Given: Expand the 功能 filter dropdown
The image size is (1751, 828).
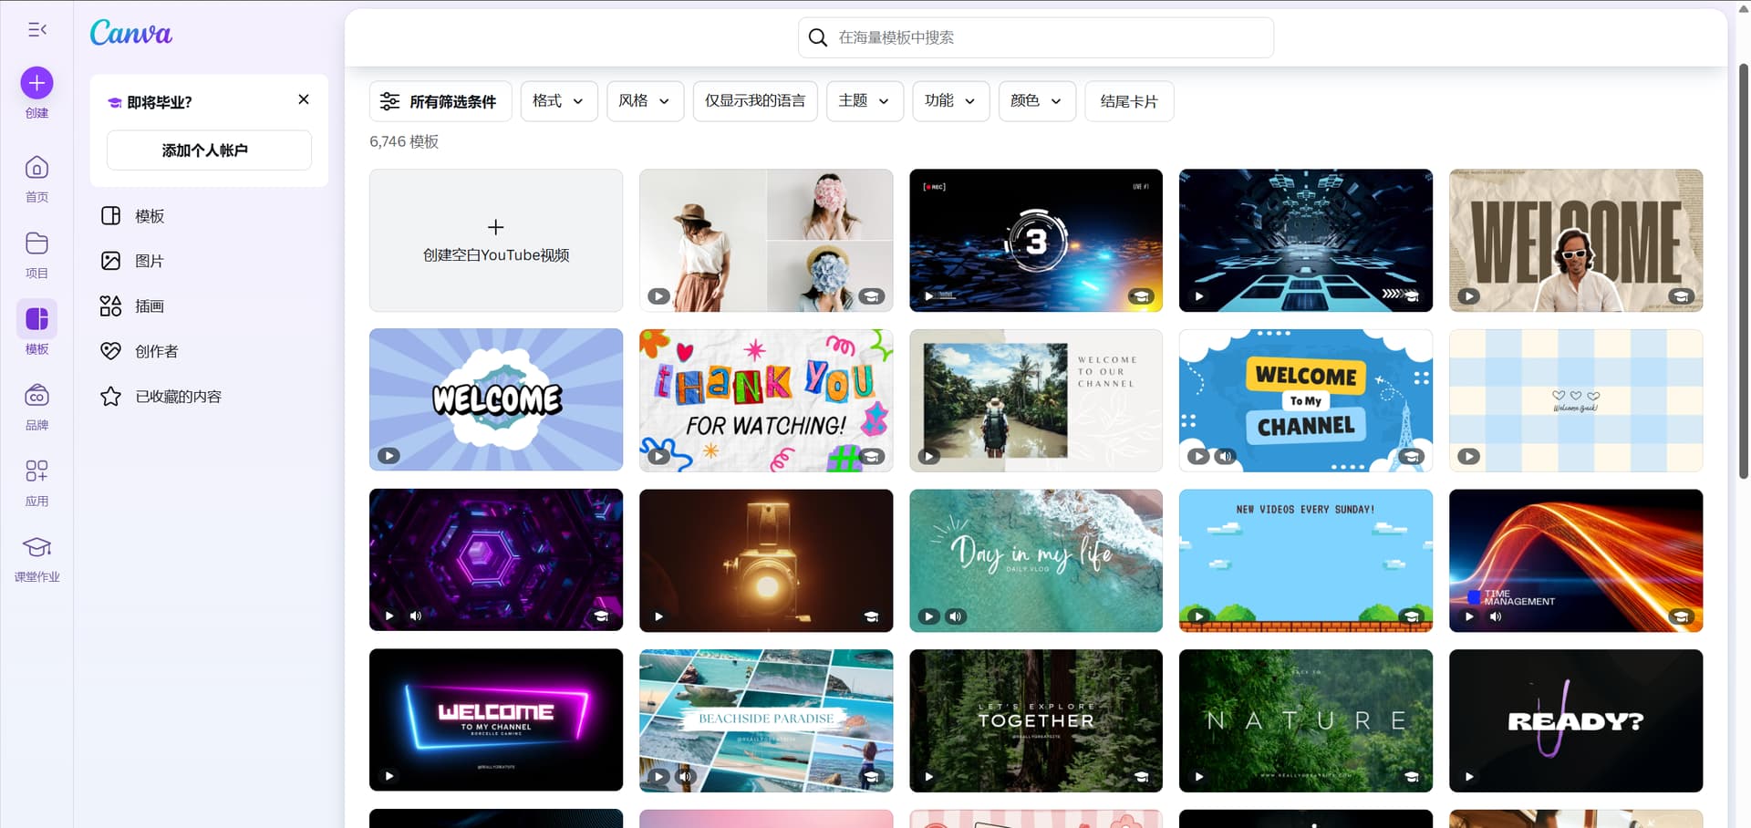Looking at the screenshot, I should pos(951,101).
